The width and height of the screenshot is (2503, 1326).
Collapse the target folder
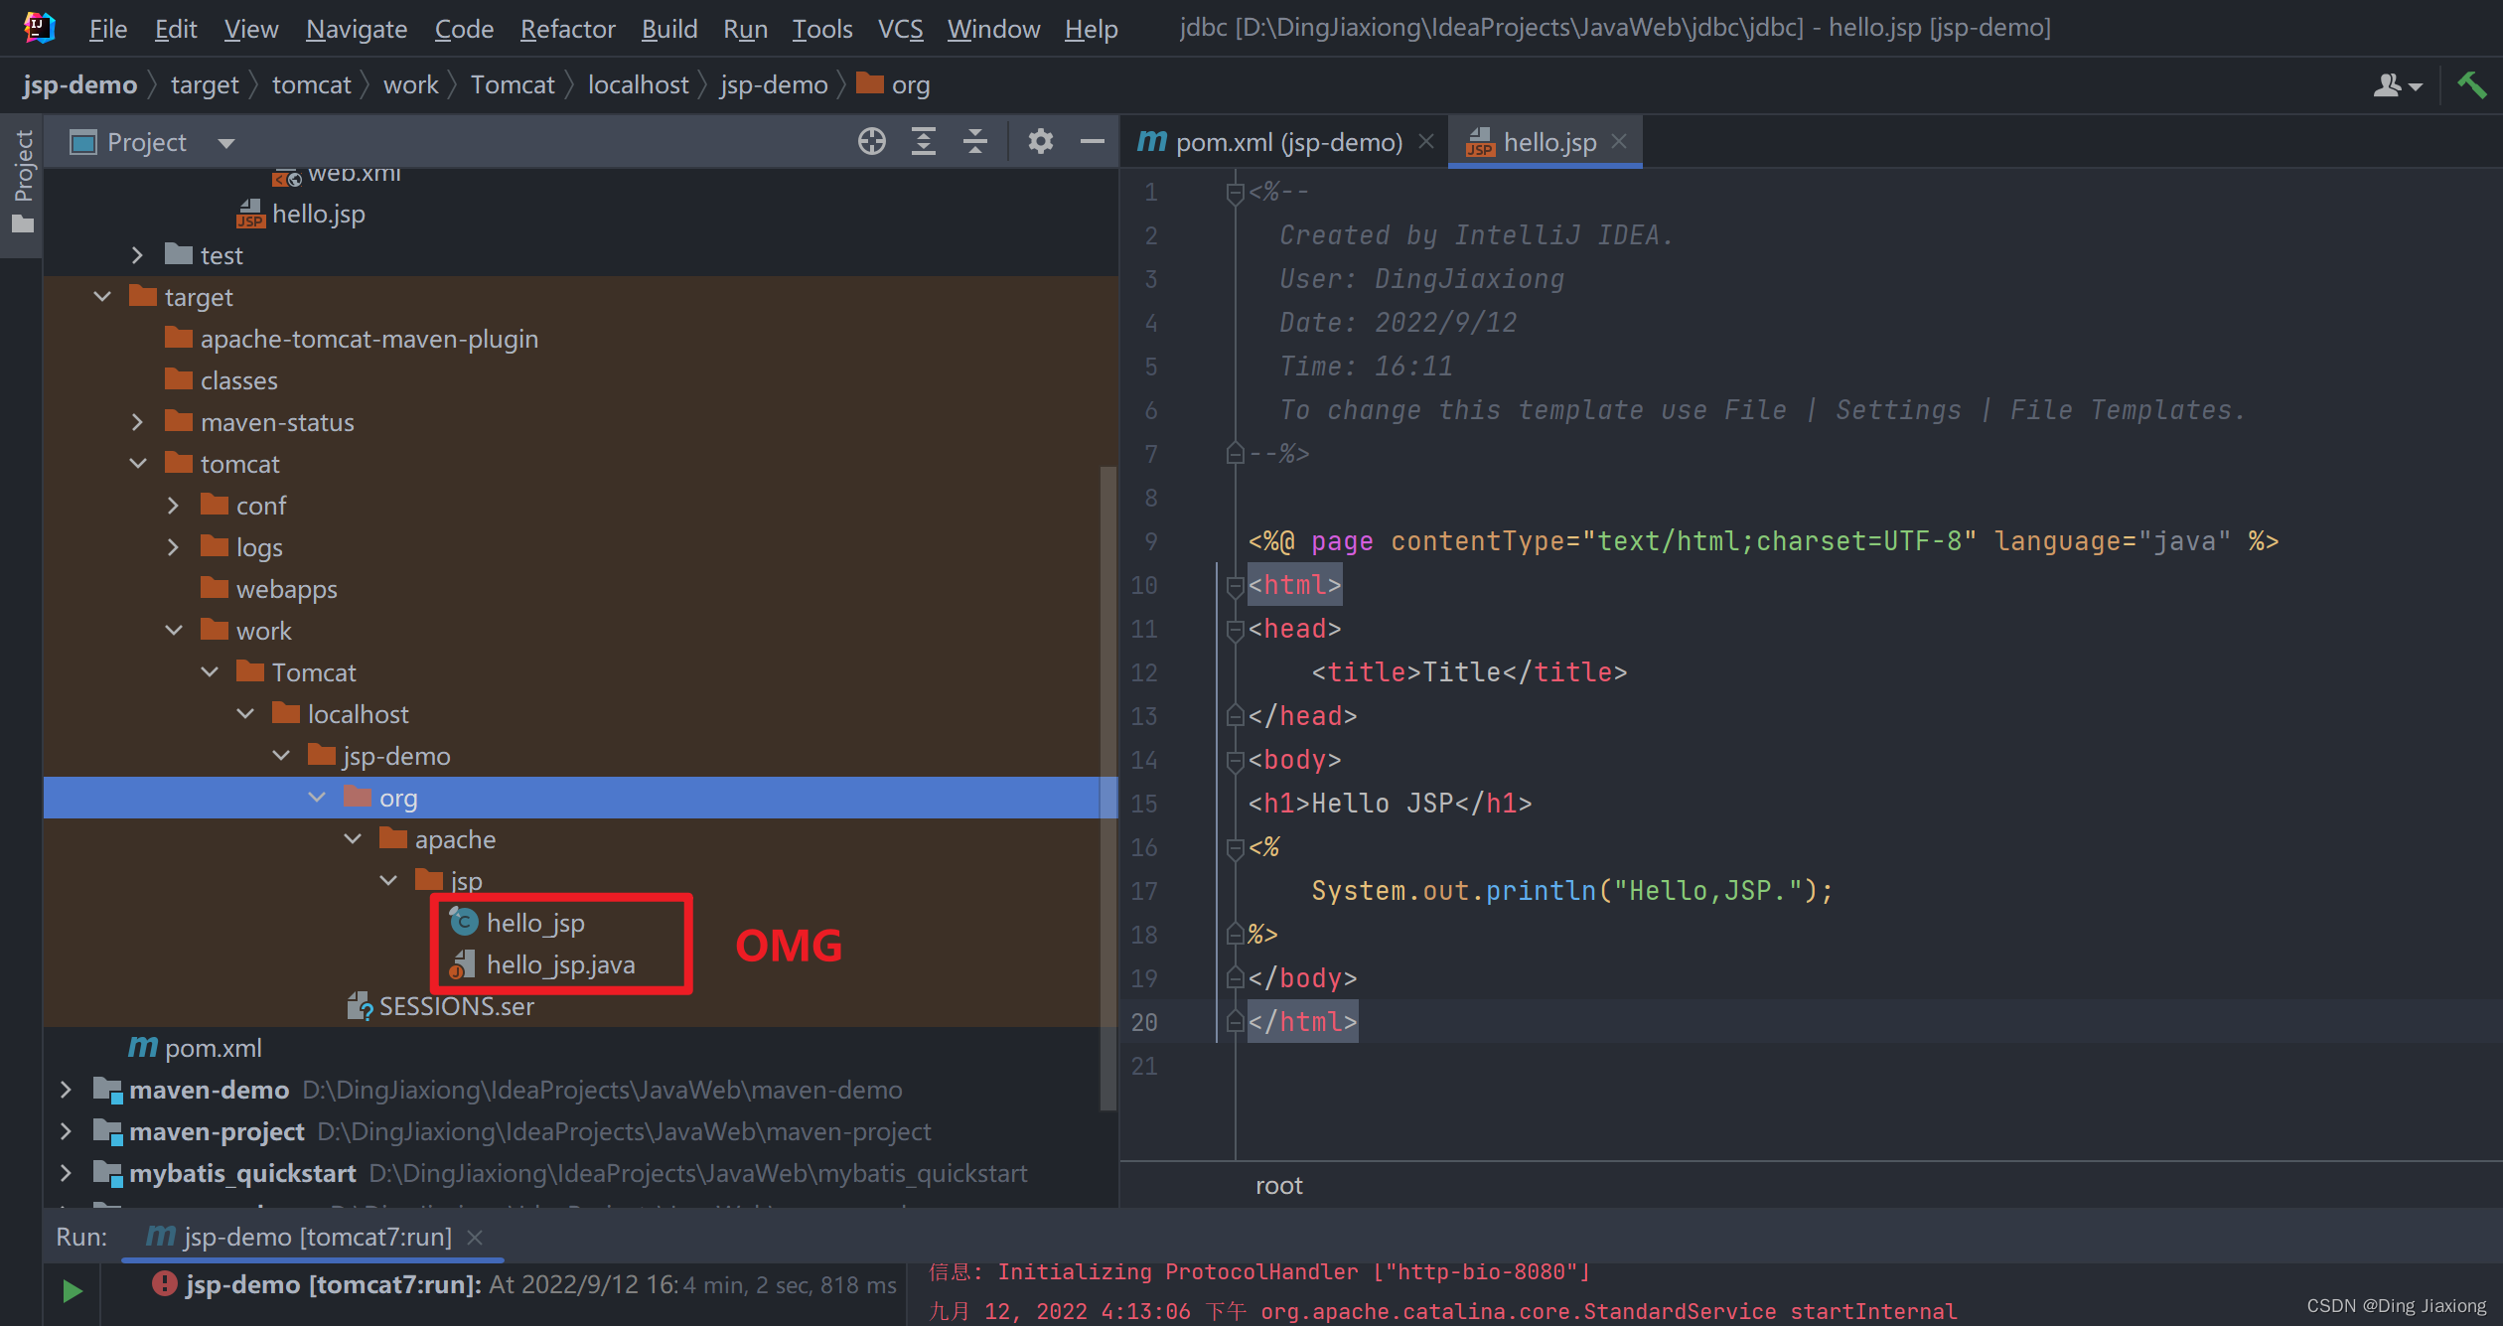(x=101, y=297)
